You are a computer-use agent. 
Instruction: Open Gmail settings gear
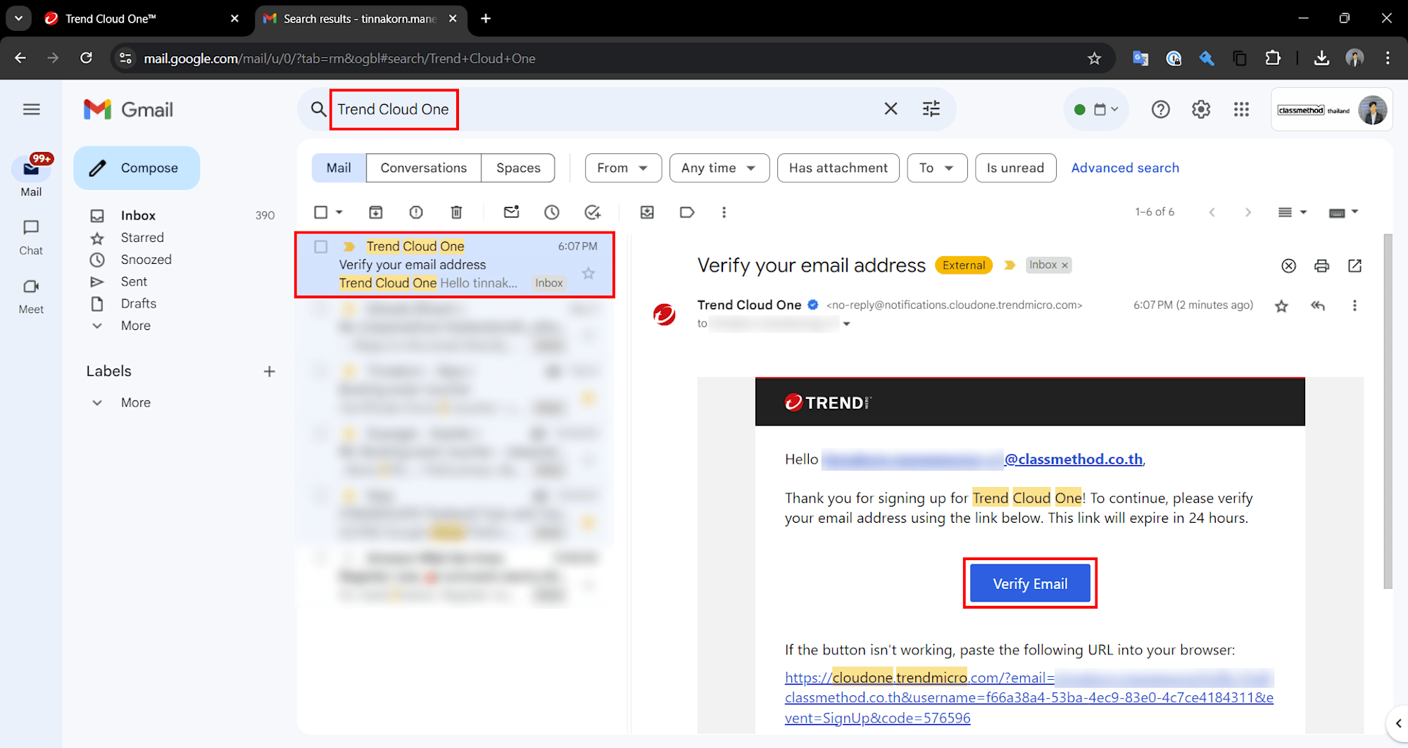coord(1201,109)
